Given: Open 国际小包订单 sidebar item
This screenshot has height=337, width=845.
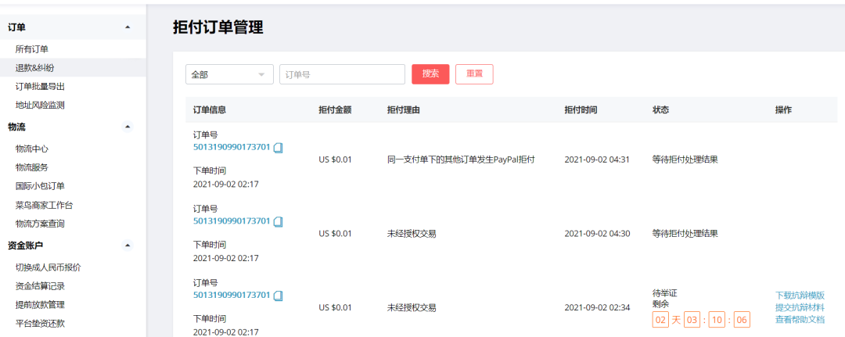Looking at the screenshot, I should (x=41, y=186).
